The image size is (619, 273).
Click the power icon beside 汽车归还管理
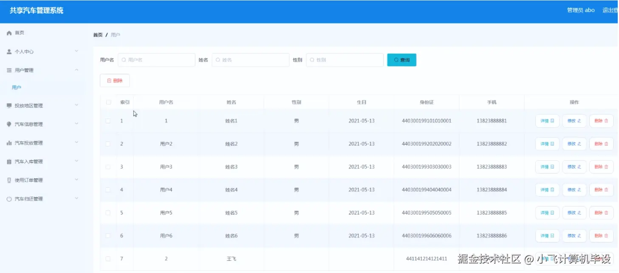9,199
